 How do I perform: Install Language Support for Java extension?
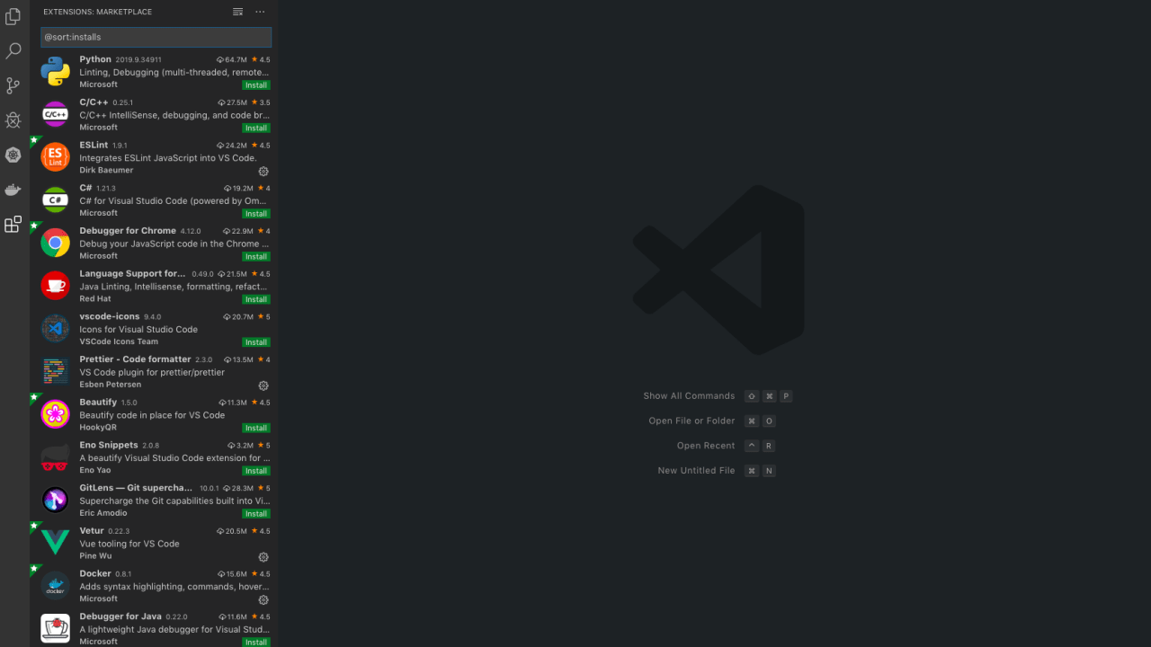point(256,299)
